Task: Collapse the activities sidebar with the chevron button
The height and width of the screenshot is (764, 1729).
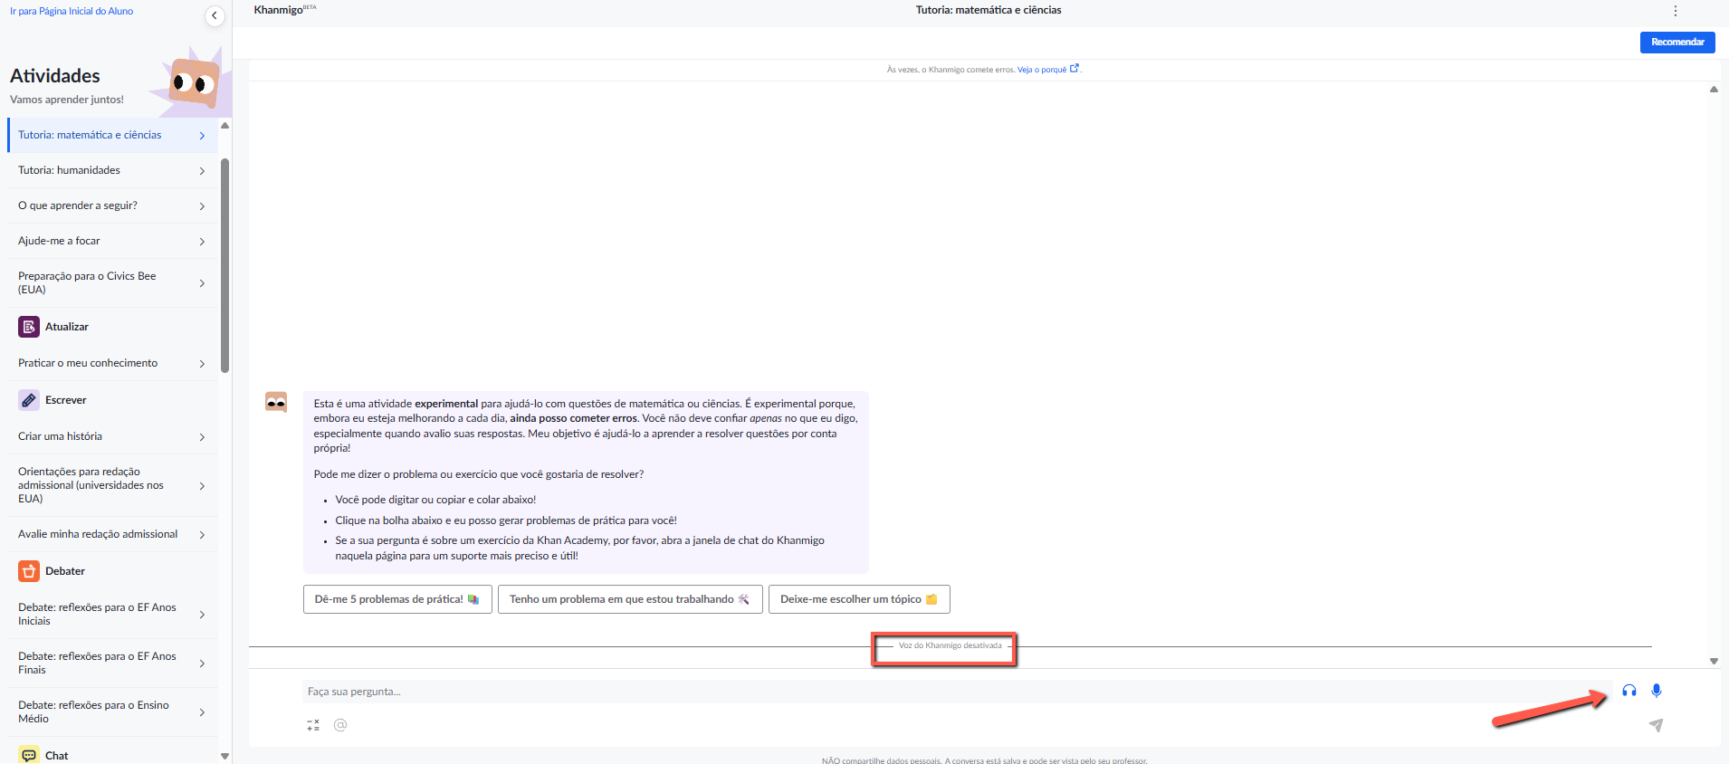Action: (215, 15)
